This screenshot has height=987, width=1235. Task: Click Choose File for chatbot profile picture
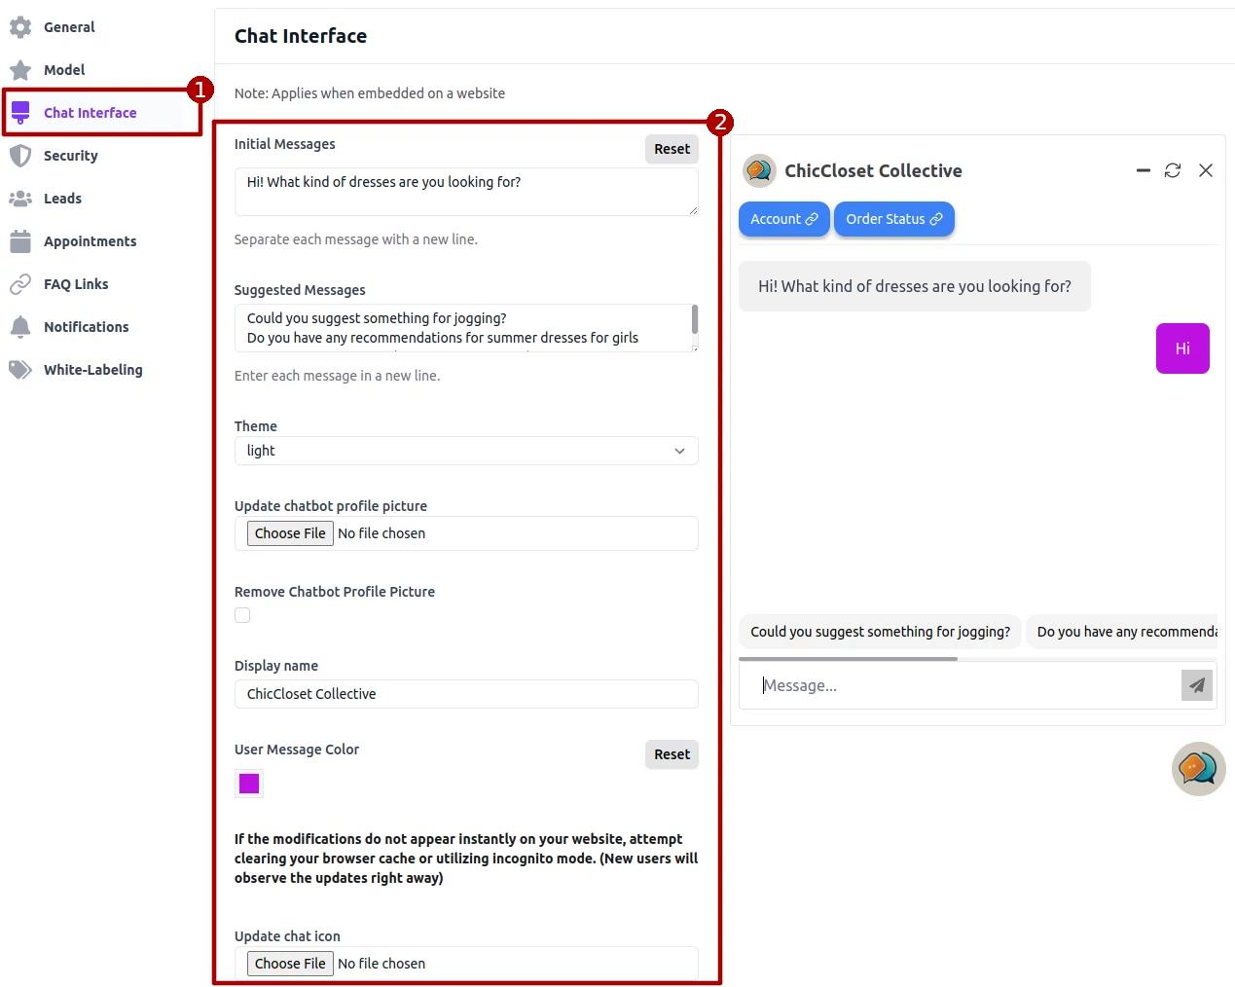[290, 533]
